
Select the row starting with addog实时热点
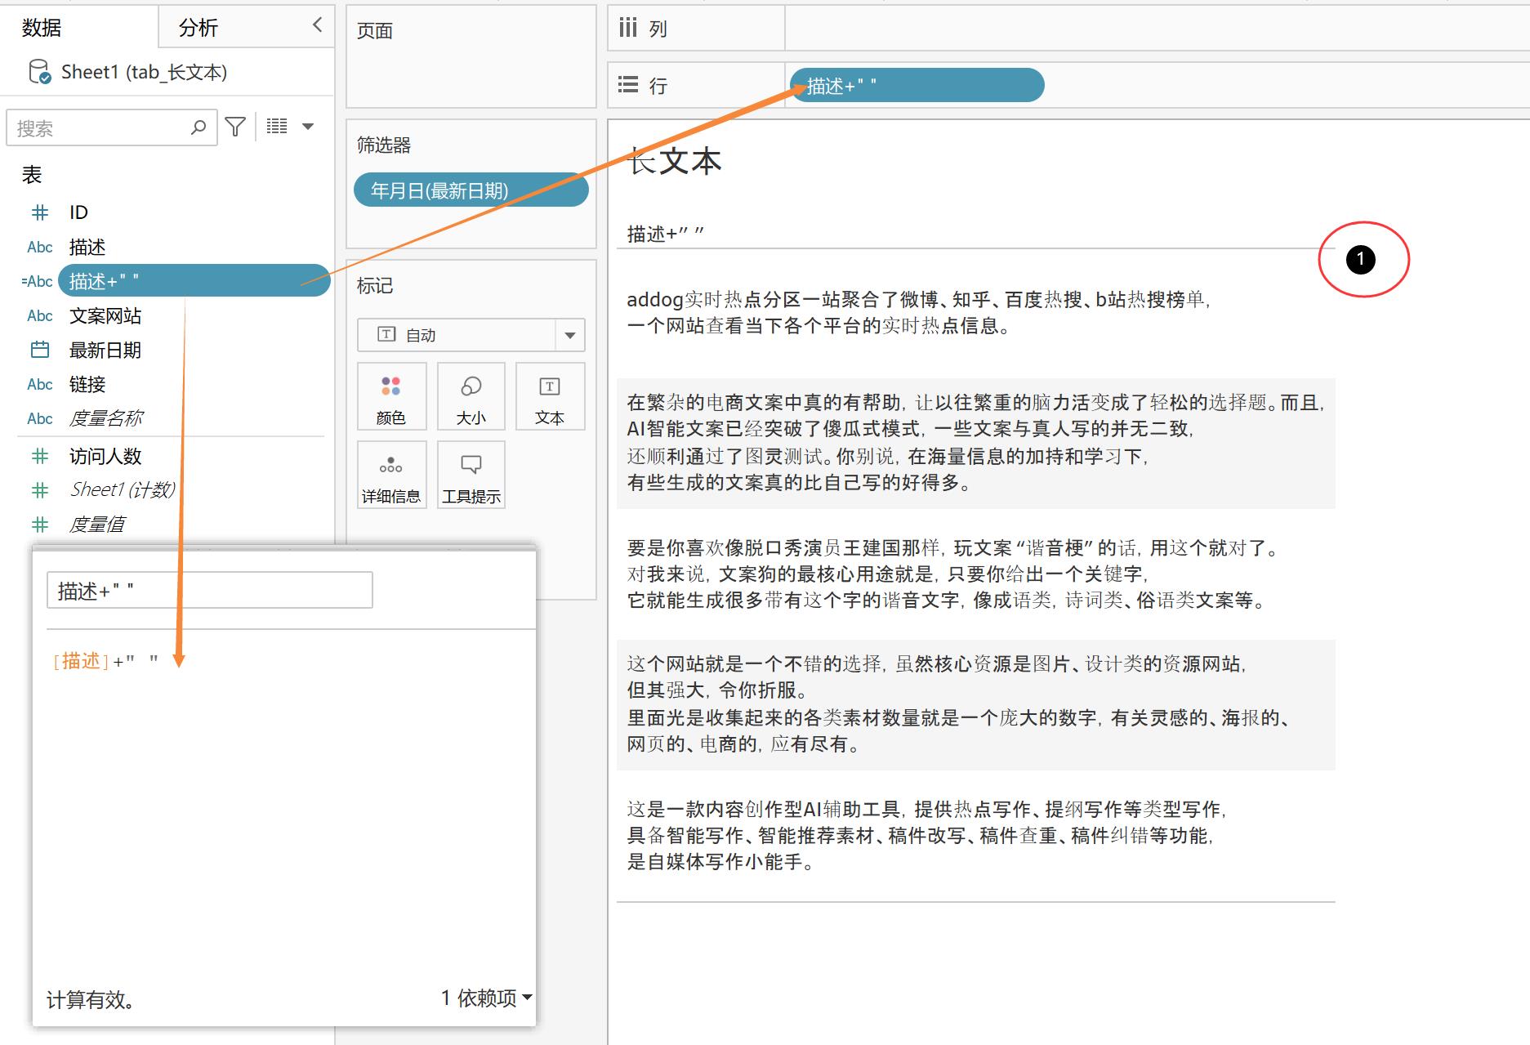[x=975, y=313]
